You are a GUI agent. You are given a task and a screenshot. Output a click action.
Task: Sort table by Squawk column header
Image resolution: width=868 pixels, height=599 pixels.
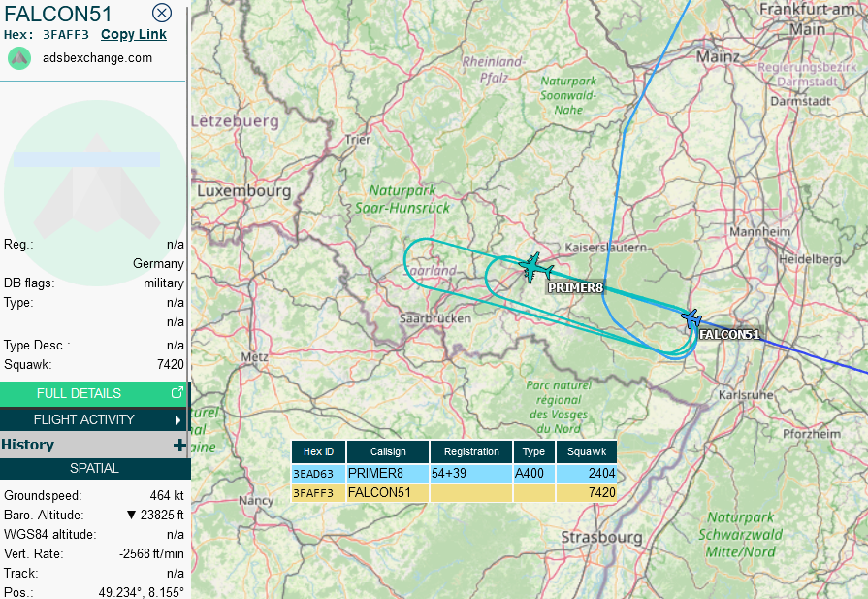586,451
